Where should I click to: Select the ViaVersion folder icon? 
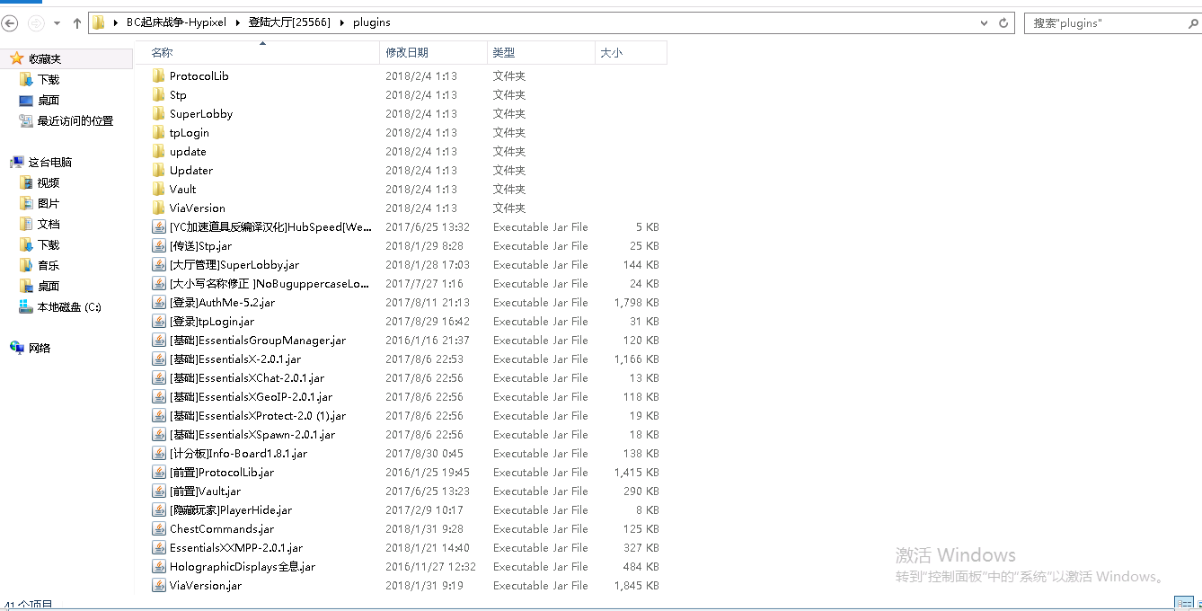pyautogui.click(x=159, y=208)
